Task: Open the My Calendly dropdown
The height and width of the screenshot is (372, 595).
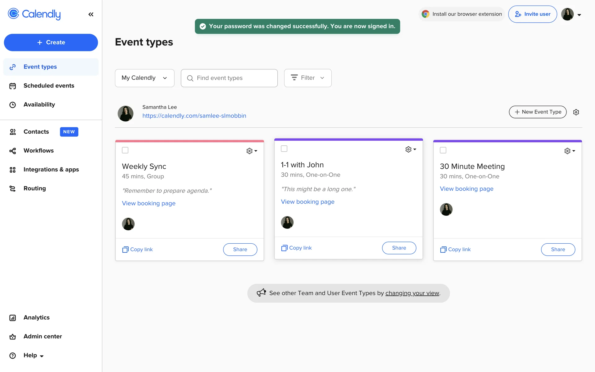Action: [144, 78]
